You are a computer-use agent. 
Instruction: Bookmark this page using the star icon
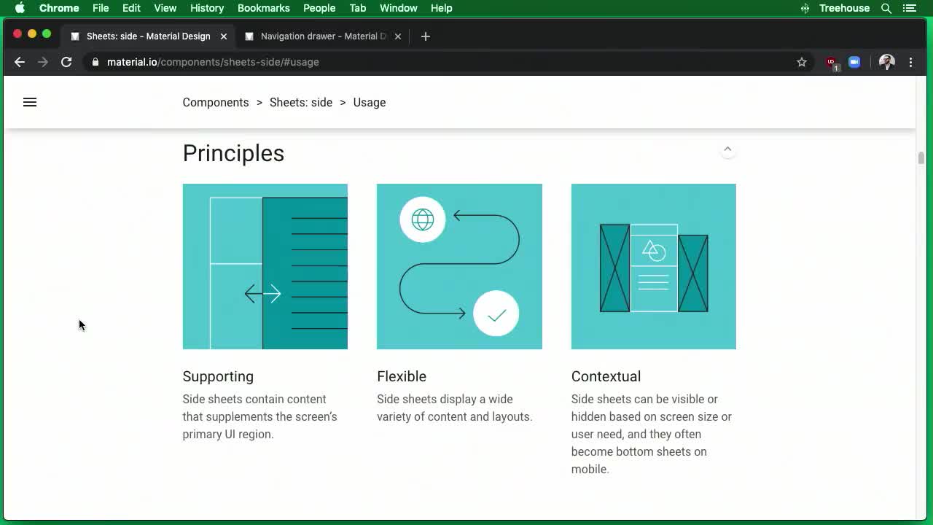(802, 62)
